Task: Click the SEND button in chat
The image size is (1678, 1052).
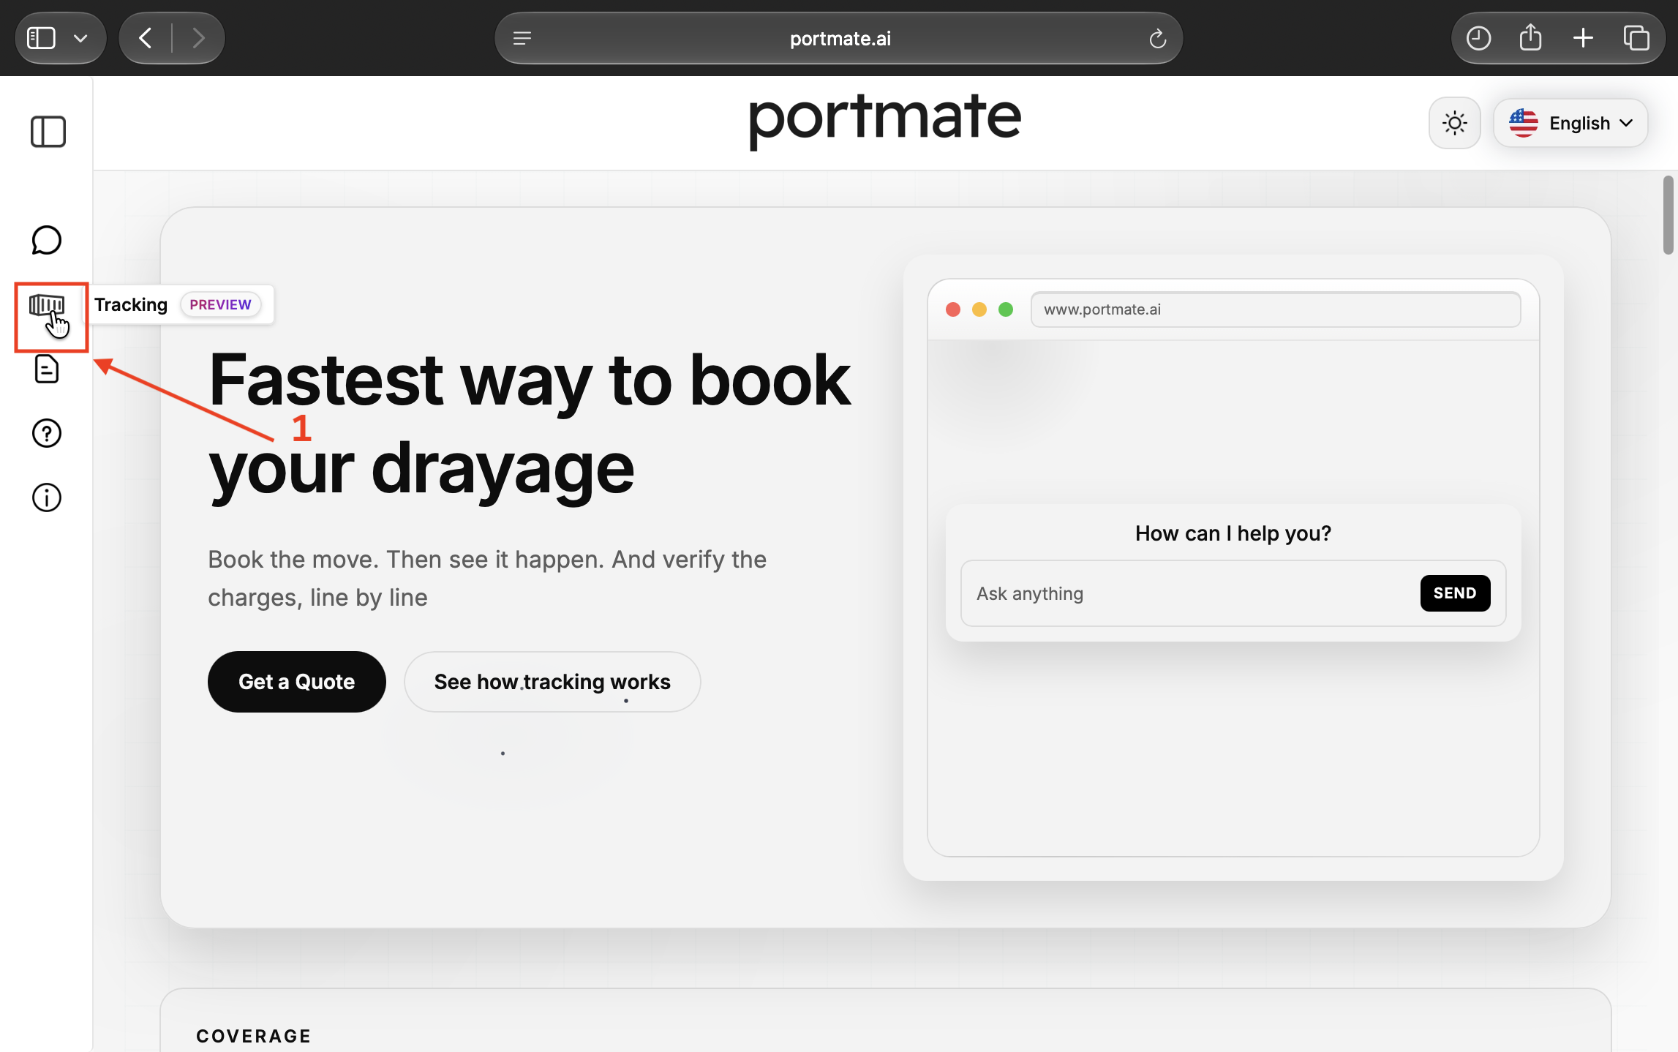Action: point(1455,593)
